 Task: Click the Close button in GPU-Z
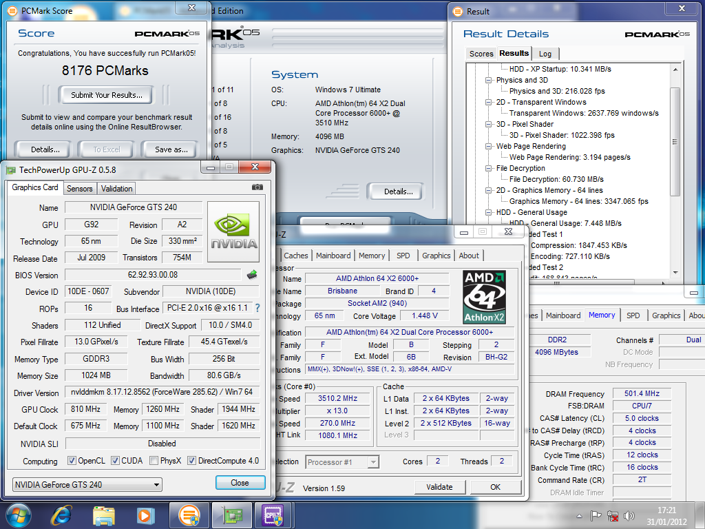coord(240,483)
